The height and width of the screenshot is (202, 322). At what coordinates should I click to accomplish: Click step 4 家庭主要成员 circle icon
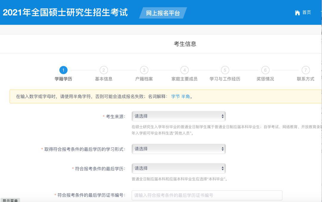184,71
